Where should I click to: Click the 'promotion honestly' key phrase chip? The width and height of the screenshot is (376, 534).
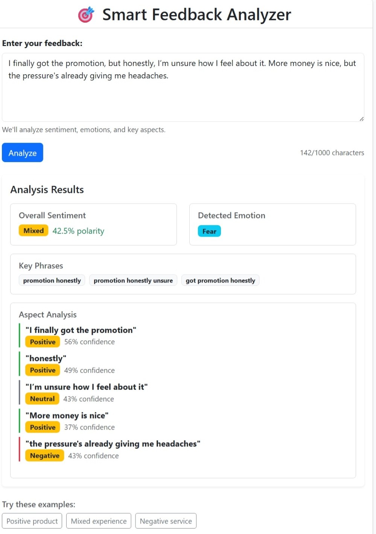coord(52,280)
